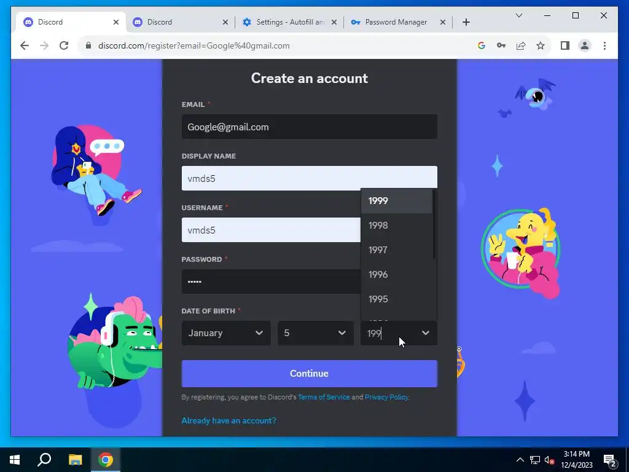Open File Explorer from taskbar
The image size is (629, 472).
click(75, 460)
